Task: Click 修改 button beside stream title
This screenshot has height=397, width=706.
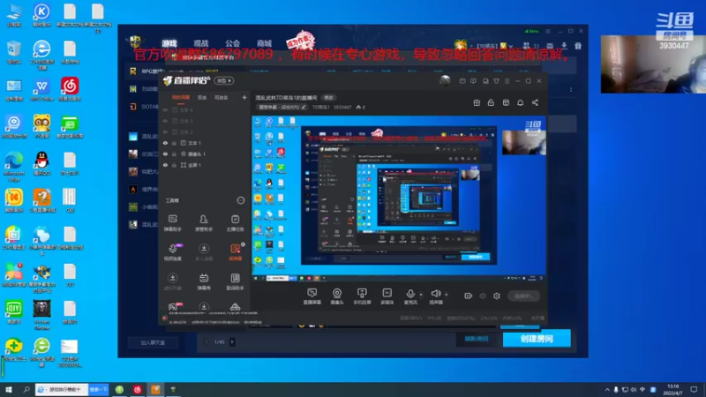Action: pyautogui.click(x=328, y=97)
